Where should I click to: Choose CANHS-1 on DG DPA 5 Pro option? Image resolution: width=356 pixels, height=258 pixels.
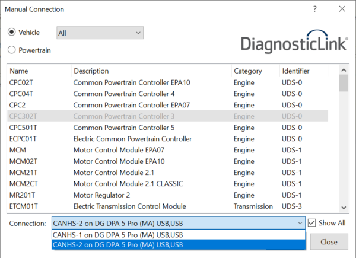pyautogui.click(x=179, y=235)
